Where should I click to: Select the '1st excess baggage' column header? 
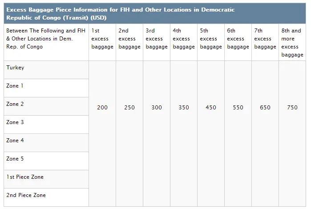pyautogui.click(x=102, y=39)
